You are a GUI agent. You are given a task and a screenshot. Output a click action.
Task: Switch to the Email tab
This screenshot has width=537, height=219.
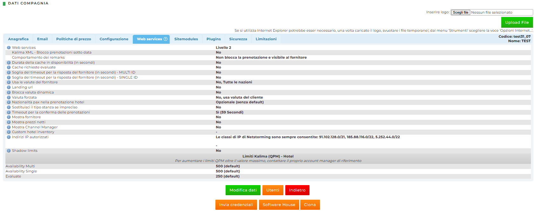point(42,39)
